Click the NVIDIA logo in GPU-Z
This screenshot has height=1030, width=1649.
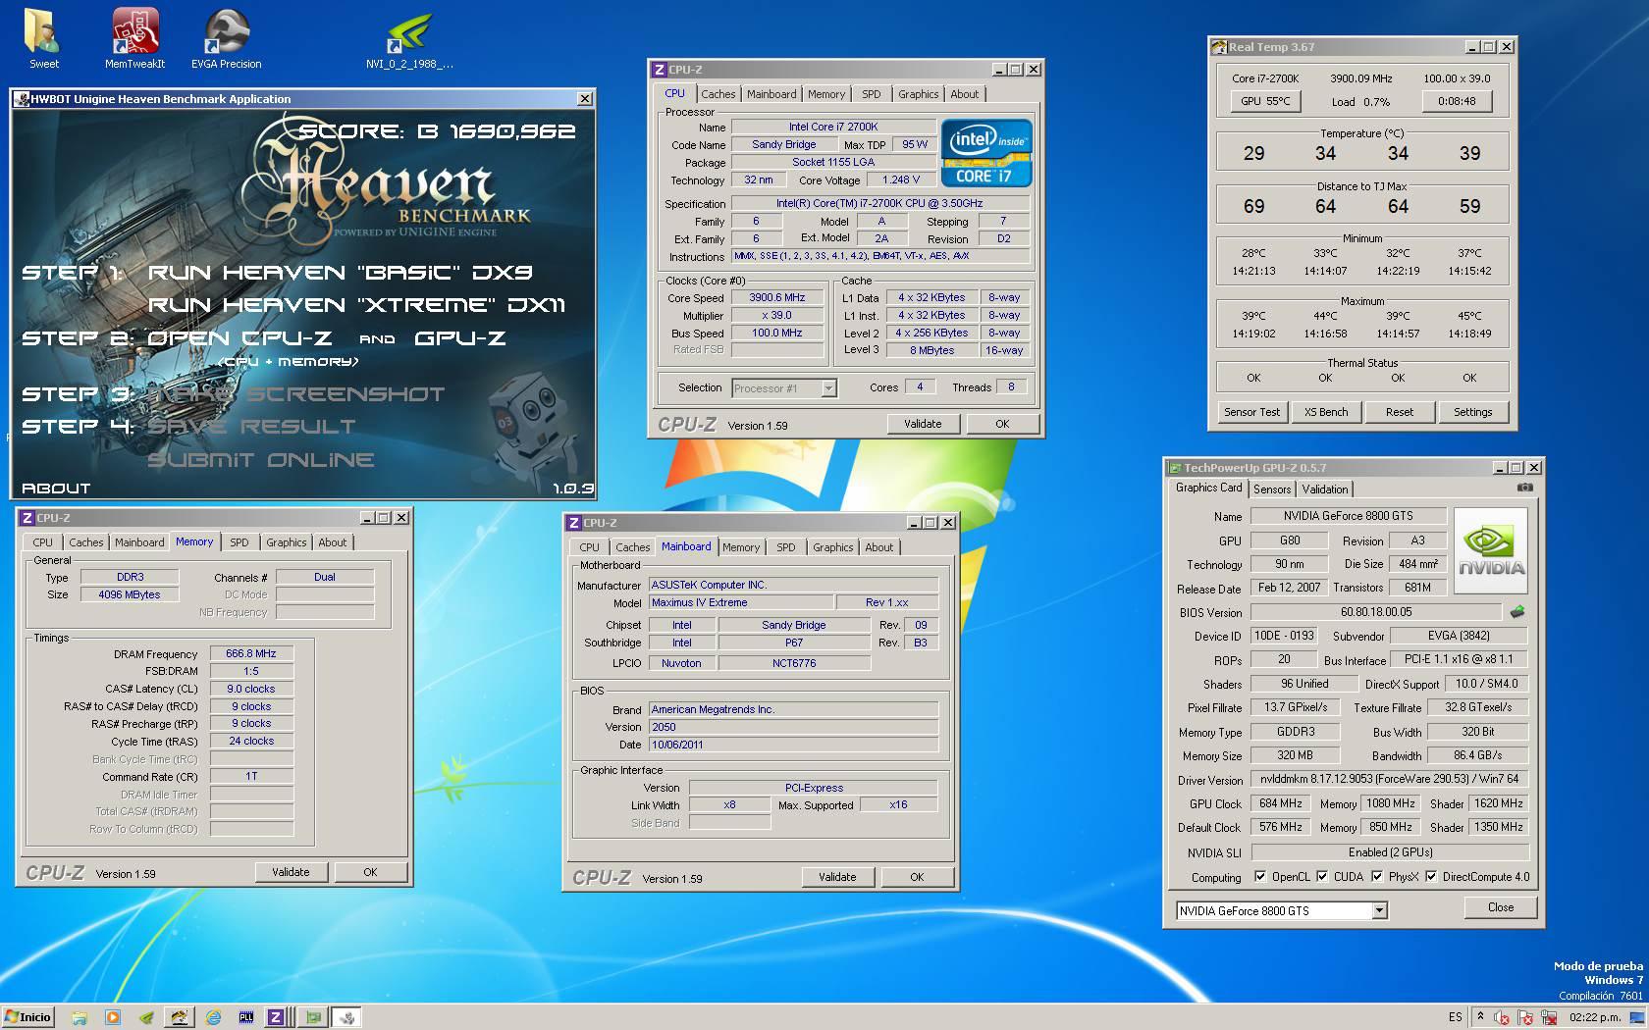coord(1490,550)
